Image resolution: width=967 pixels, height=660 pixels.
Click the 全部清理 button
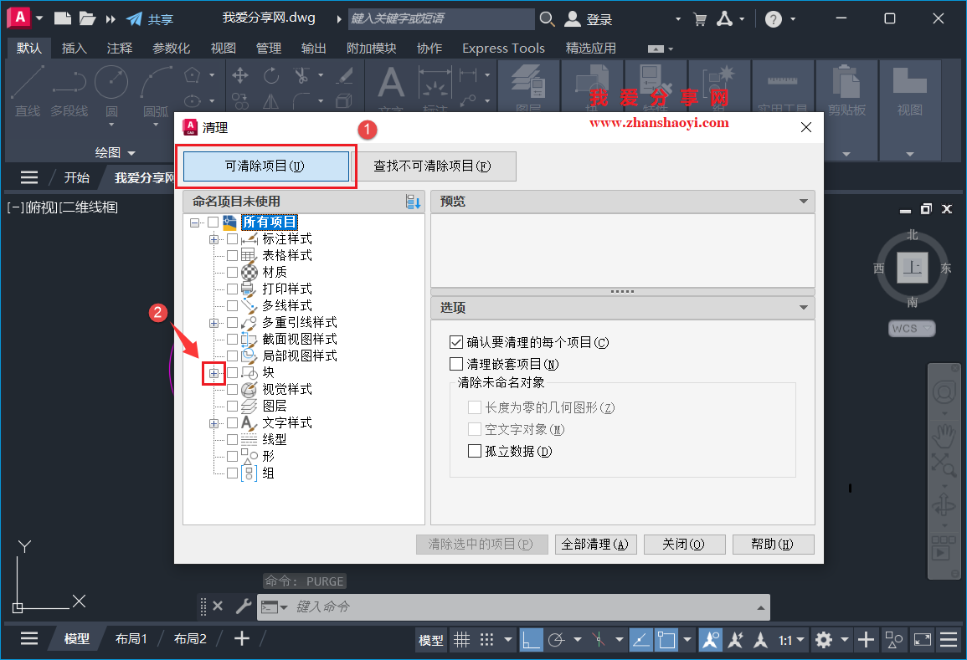click(x=595, y=545)
